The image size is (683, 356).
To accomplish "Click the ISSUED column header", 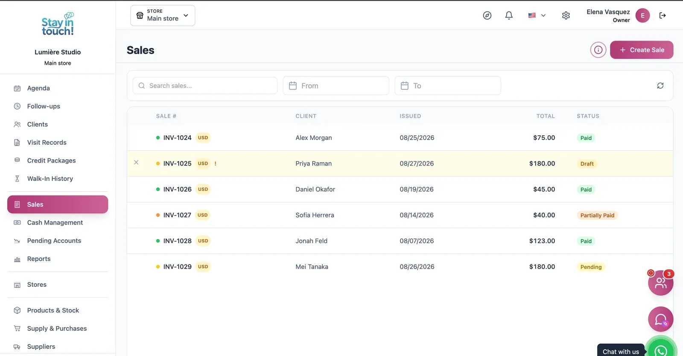I will (x=410, y=116).
